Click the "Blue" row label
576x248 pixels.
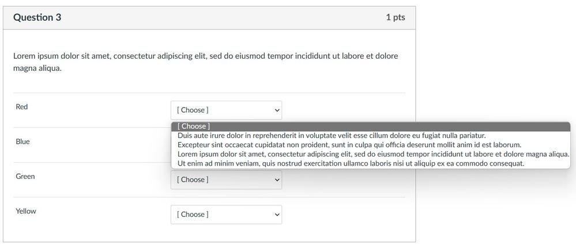click(22, 142)
